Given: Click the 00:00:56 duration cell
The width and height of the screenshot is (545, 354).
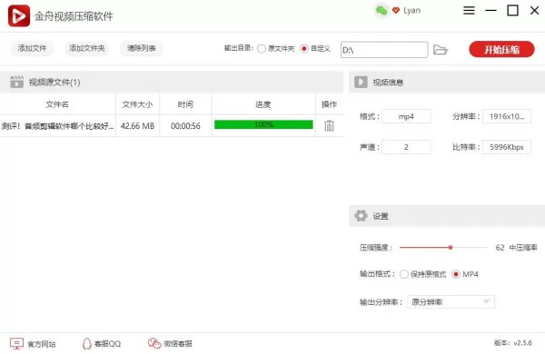Looking at the screenshot, I should coord(185,126).
